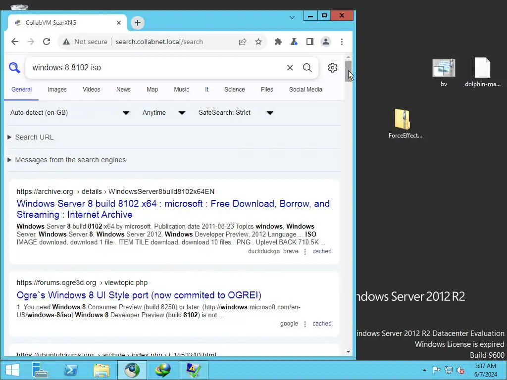Click the address bar URL search.collabnet.local/search
Image resolution: width=507 pixels, height=380 pixels.
(x=159, y=42)
